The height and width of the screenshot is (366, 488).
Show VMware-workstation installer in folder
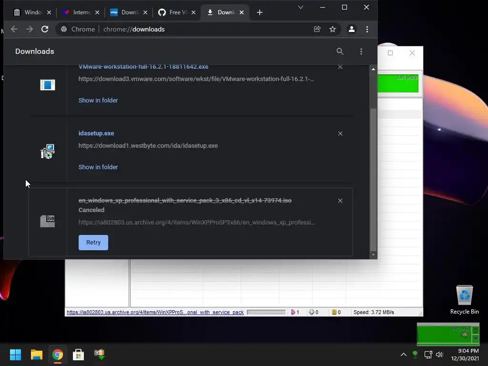pos(98,100)
